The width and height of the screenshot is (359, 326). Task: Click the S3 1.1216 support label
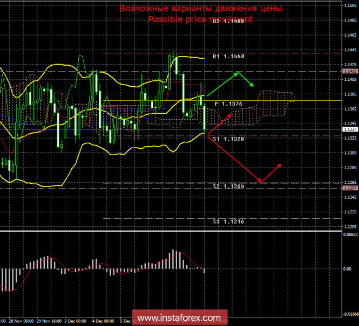(229, 222)
